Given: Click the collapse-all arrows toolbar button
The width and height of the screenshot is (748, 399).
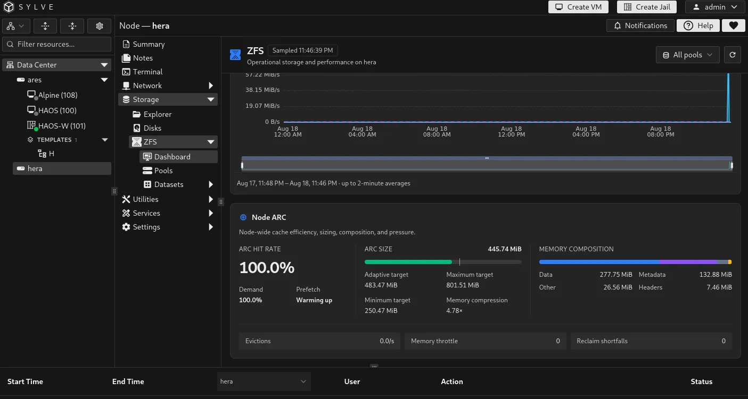Looking at the screenshot, I should [72, 26].
